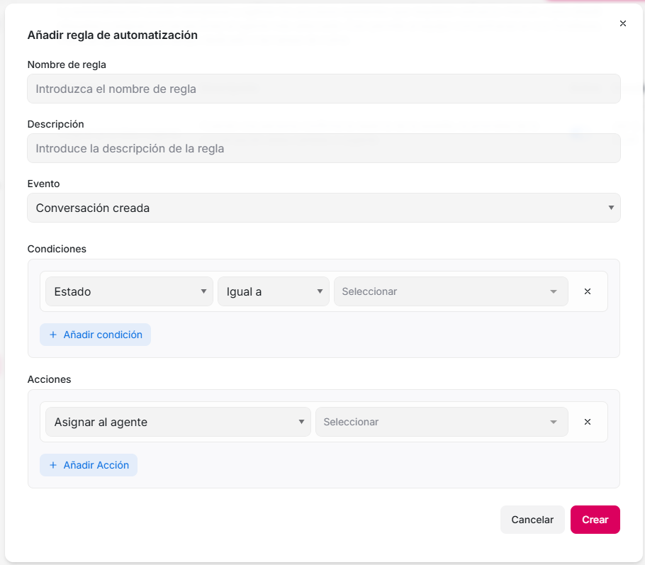
Task: Open the Evento dropdown showing Conversación creada
Action: (323, 208)
